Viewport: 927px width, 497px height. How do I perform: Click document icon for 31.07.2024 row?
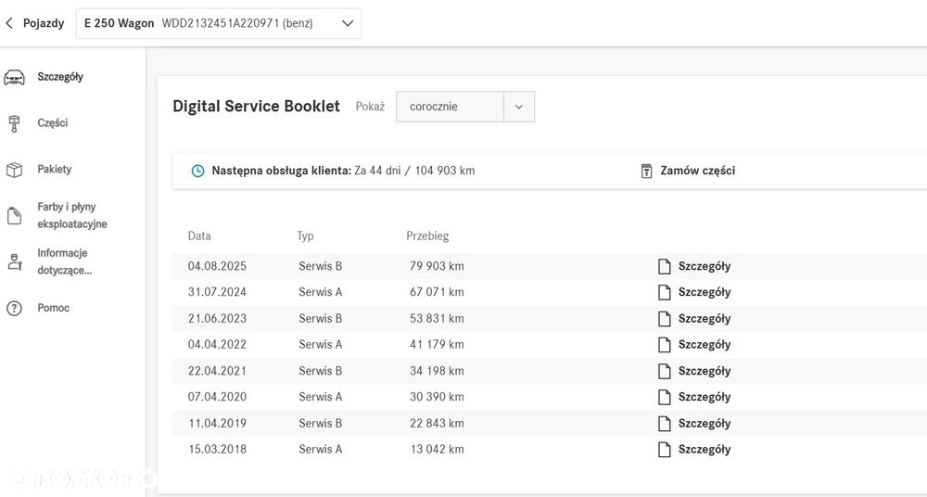pyautogui.click(x=665, y=292)
